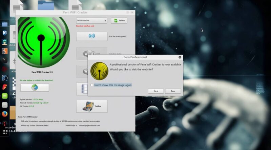Click No in Fern Professional dialog

point(173,91)
